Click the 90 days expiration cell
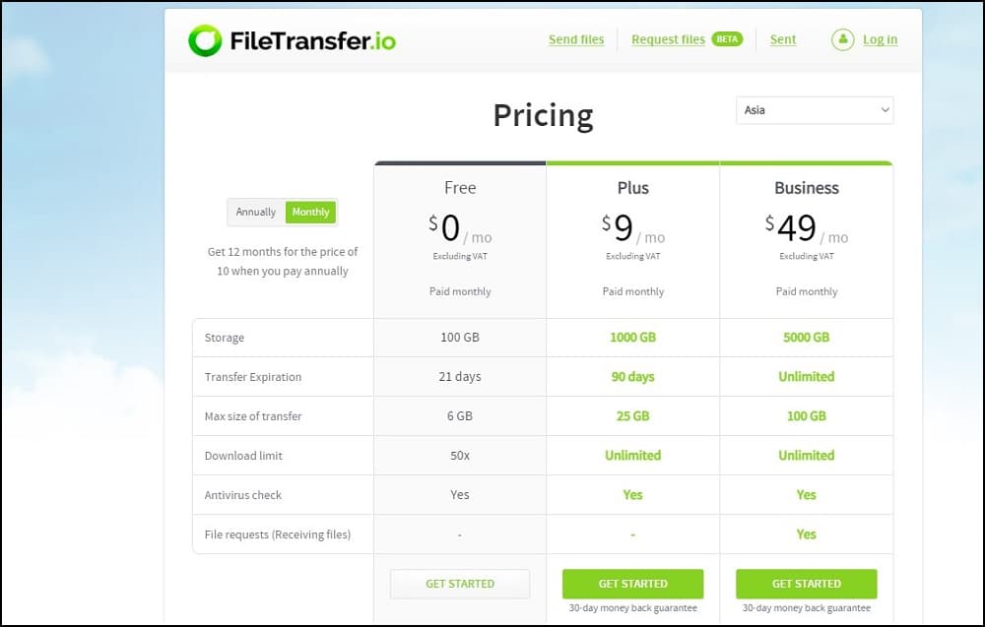 632,377
